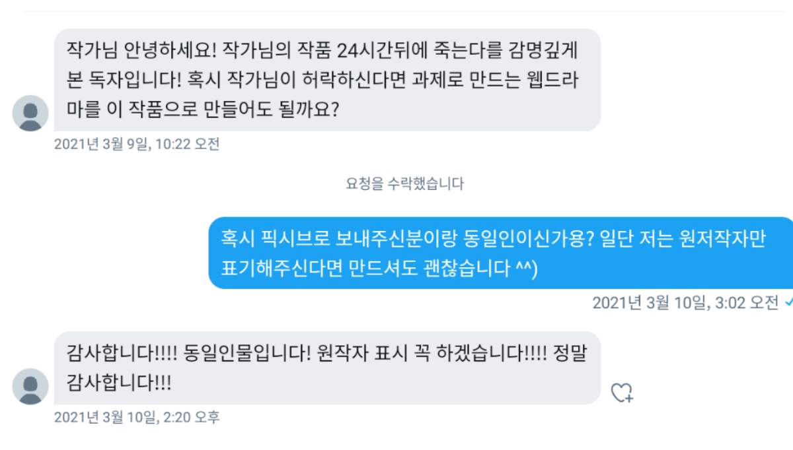Click the 2021년 3월 10일, 3:02 오전 timestamp
Image resolution: width=793 pixels, height=450 pixels.
tap(686, 303)
